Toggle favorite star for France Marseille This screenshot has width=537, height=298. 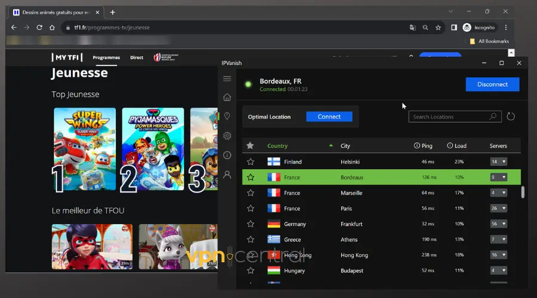tap(251, 193)
